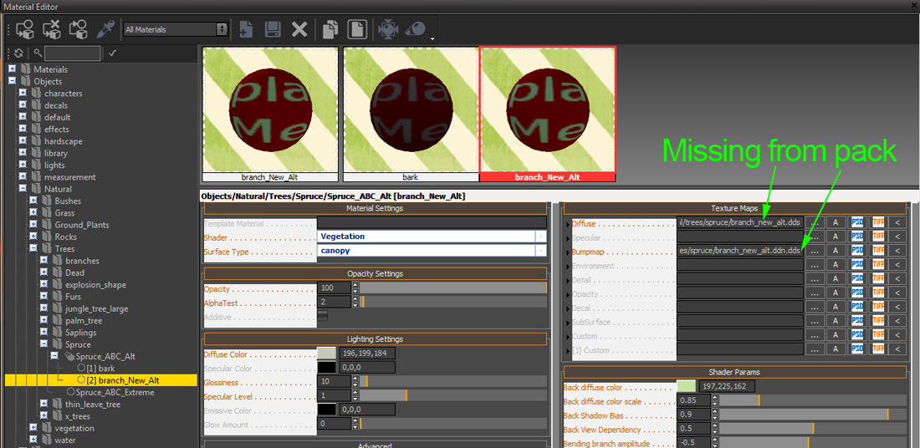Select the palm_tree folder
The height and width of the screenshot is (448, 920).
pos(84,320)
